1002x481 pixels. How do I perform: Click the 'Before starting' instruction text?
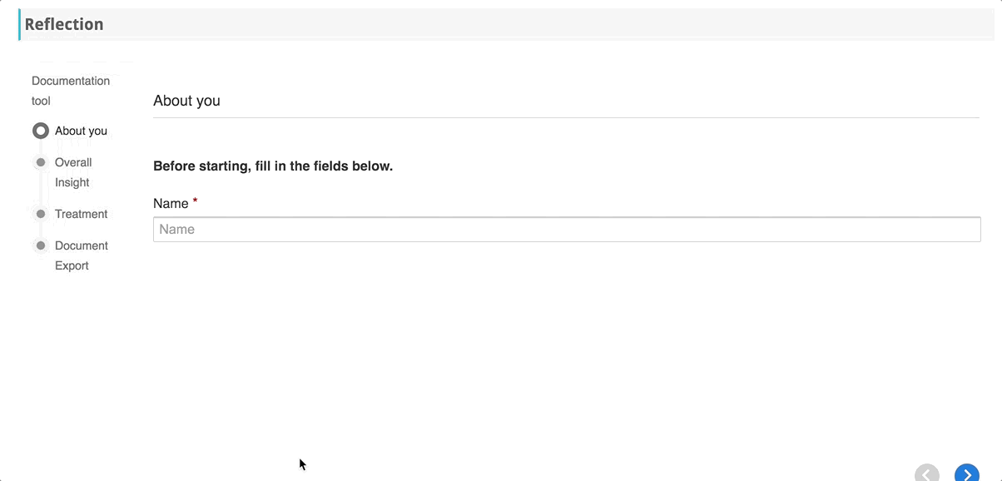point(273,166)
